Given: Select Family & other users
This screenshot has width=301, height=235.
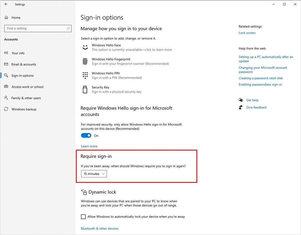Looking at the screenshot, I should [x=26, y=98].
